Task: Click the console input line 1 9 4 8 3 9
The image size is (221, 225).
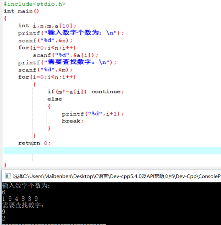Action: [20, 199]
